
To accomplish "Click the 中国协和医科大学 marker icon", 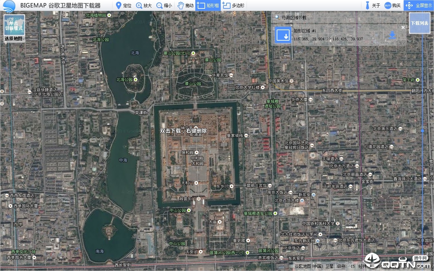I will pyautogui.click(x=338, y=224).
